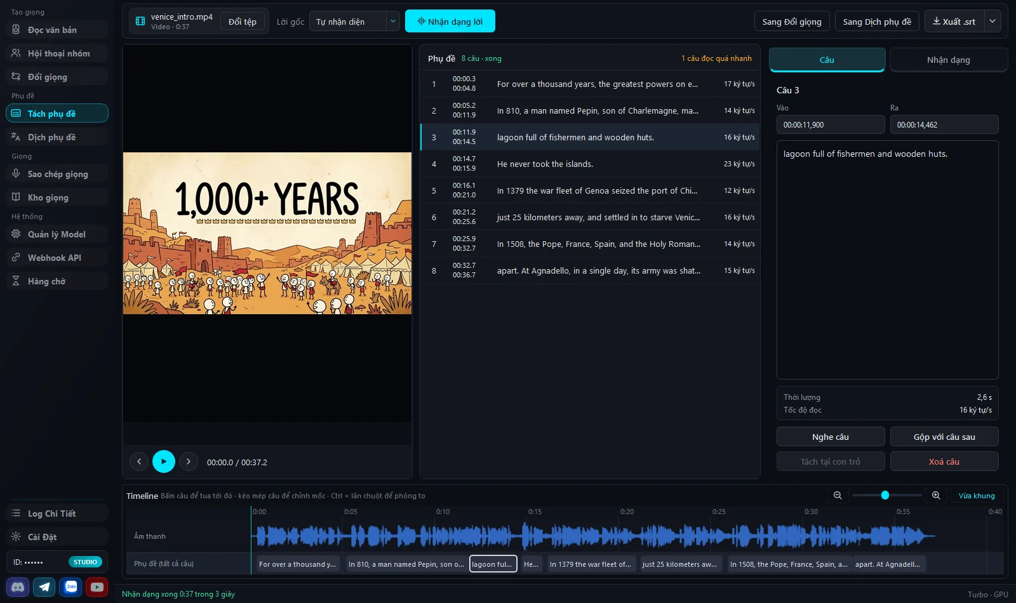Adjust the timeline zoom slider handle
The height and width of the screenshot is (603, 1016).
[885, 495]
